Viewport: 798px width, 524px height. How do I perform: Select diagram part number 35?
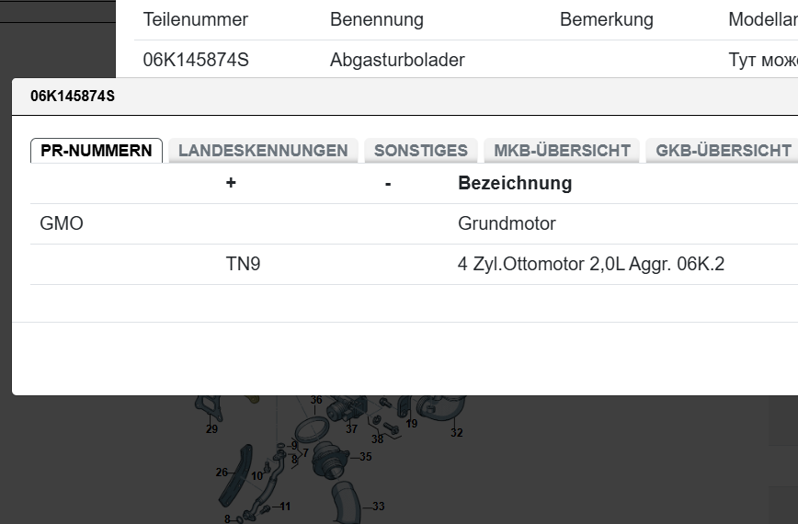[365, 457]
